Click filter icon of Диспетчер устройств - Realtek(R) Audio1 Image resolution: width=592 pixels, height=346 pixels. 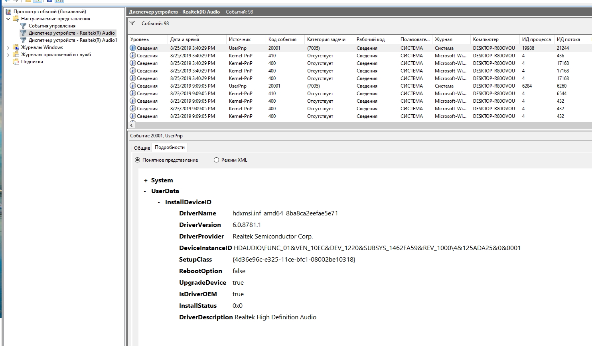24,40
